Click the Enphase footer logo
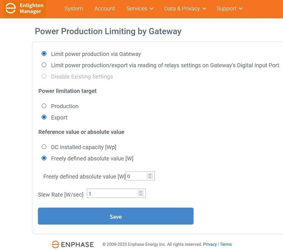Screen dimensions: 283x250 pyautogui.click(x=73, y=244)
